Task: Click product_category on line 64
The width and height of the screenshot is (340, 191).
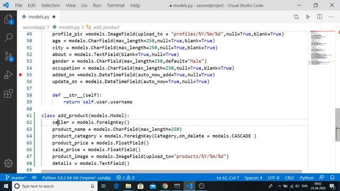Action: 74,136
